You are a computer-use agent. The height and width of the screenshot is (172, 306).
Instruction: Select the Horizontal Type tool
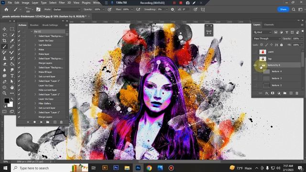12,75
